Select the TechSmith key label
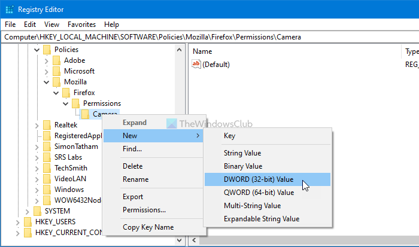 click(x=71, y=168)
